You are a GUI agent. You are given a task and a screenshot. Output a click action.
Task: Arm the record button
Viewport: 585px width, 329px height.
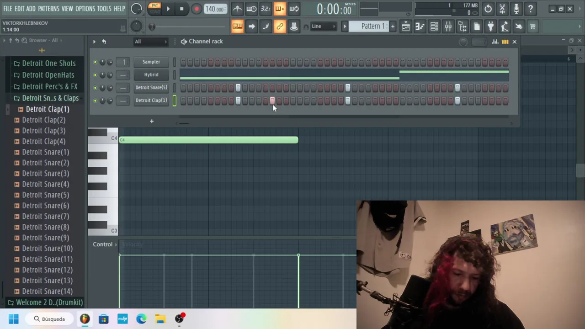[196, 9]
